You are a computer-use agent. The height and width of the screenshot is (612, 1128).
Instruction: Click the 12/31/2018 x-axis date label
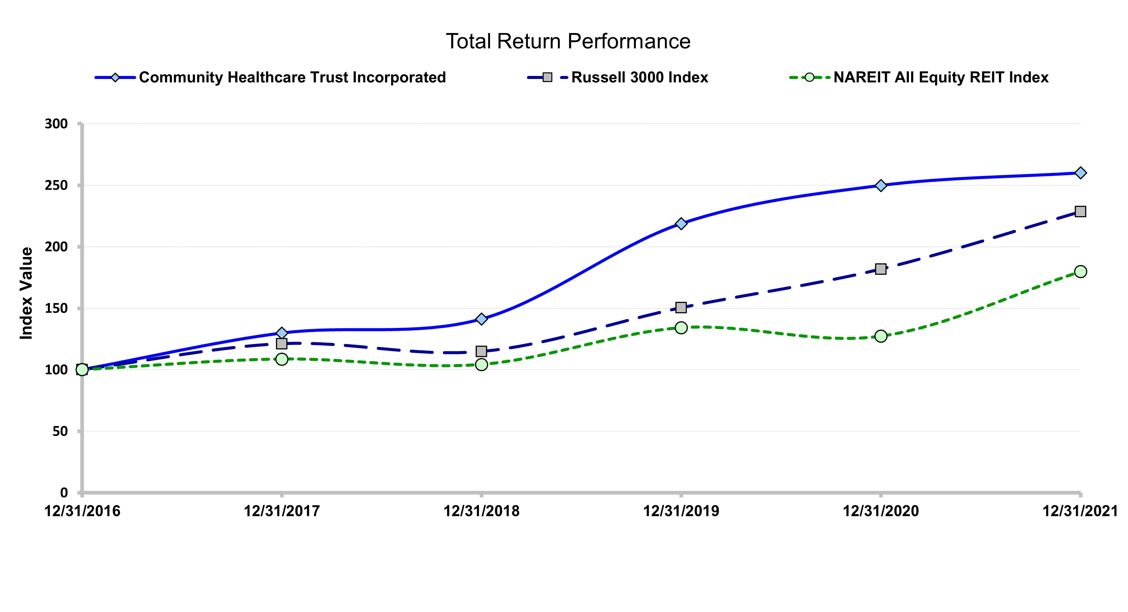click(x=481, y=511)
